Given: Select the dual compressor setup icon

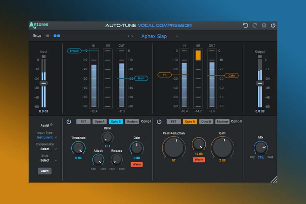Looking at the screenshot, I should pos(57,36).
